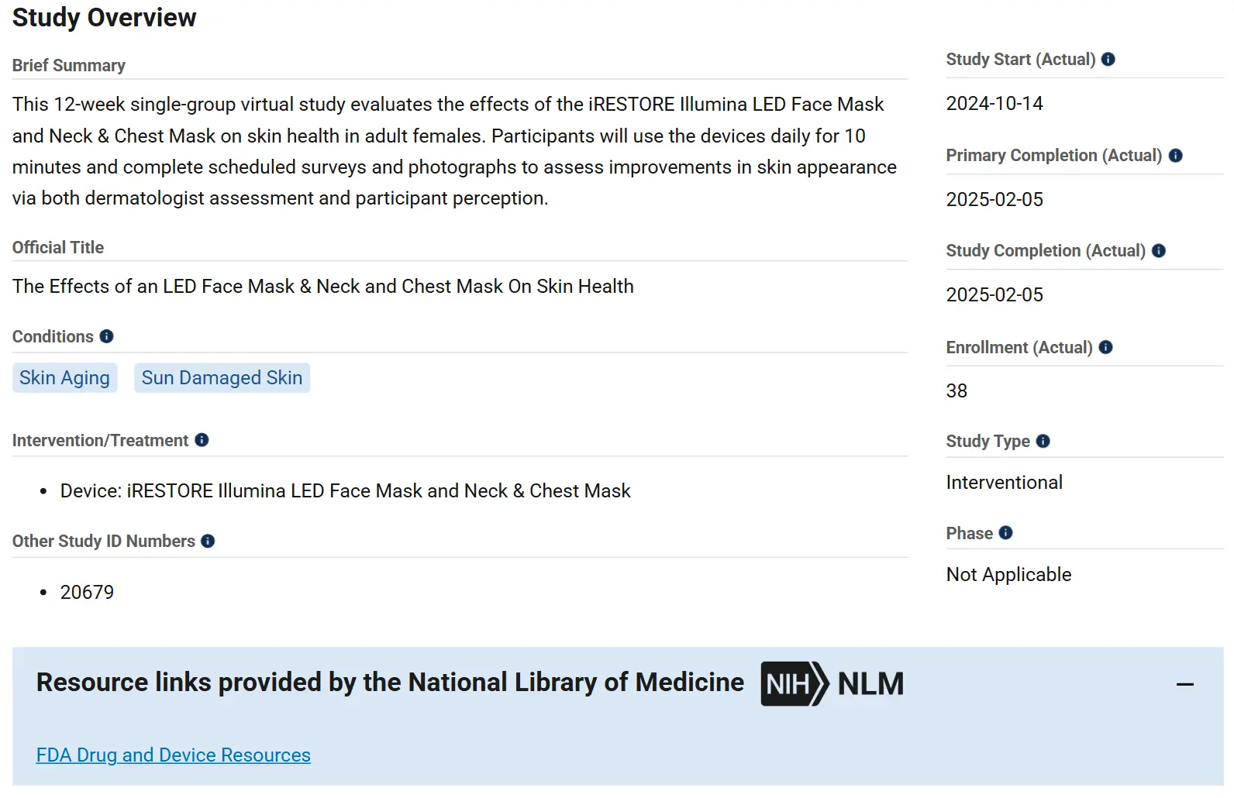Click info icon next to Study Start (Actual)
Screen dimensions: 1234x798
click(x=1108, y=59)
